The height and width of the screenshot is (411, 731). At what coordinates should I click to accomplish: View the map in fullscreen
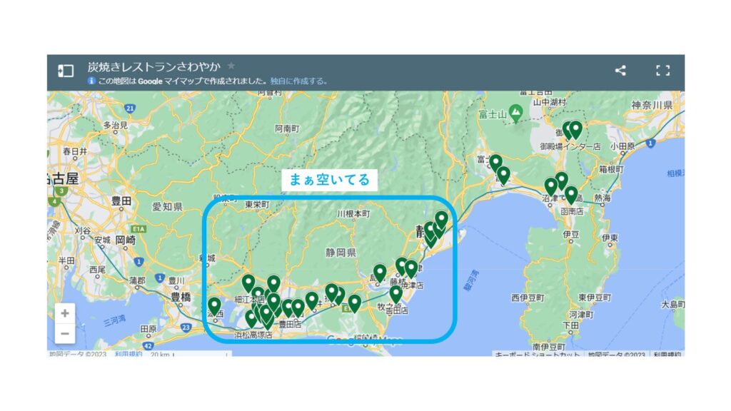coord(662,71)
